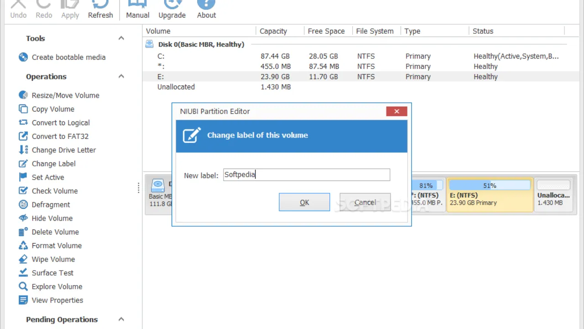This screenshot has height=329, width=584.
Task: Collapse the Tools section
Action: (121, 38)
